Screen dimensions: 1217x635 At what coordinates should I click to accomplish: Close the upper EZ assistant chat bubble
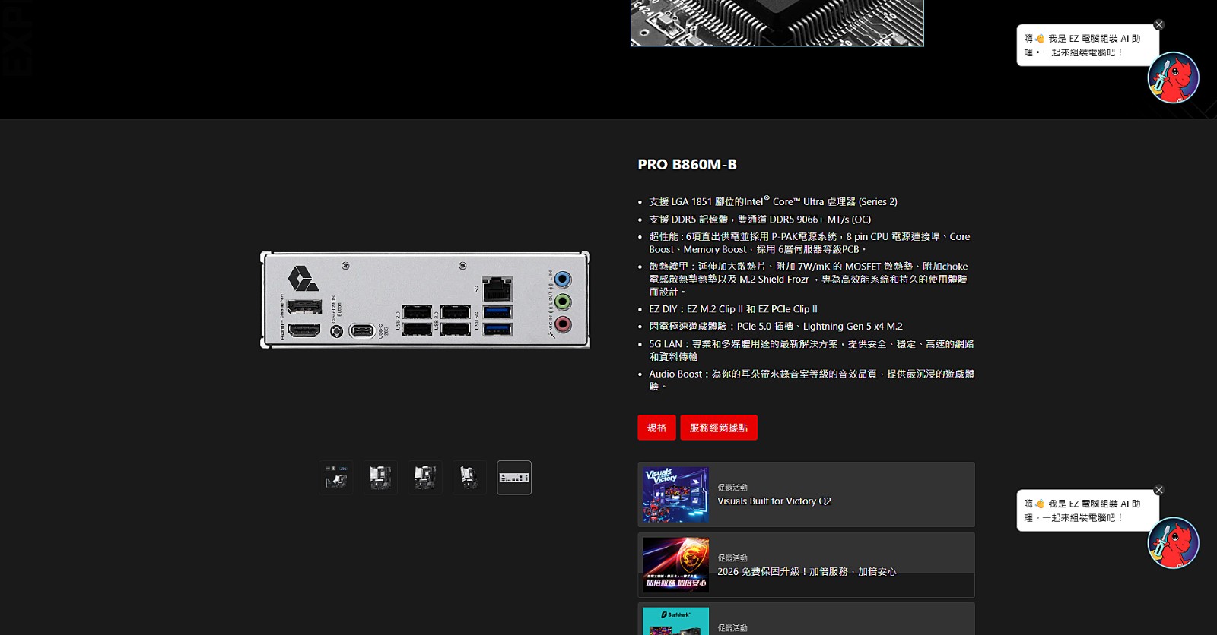click(x=1159, y=25)
